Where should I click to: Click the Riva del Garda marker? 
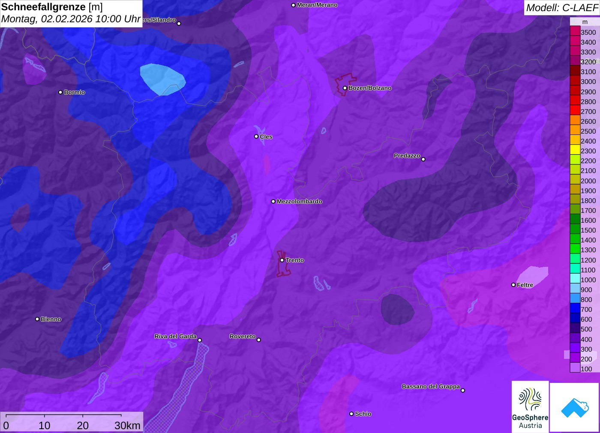point(200,340)
